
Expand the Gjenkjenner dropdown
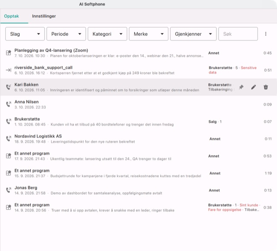[193, 34]
